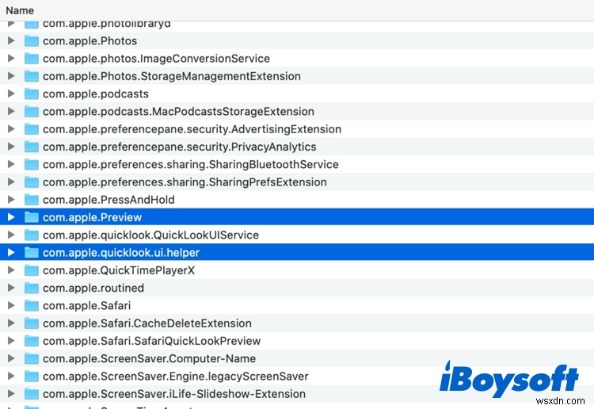Expand com.apple.podcasts.MacPodcastsStorageExtension triangle
The height and width of the screenshot is (409, 594).
pyautogui.click(x=11, y=111)
